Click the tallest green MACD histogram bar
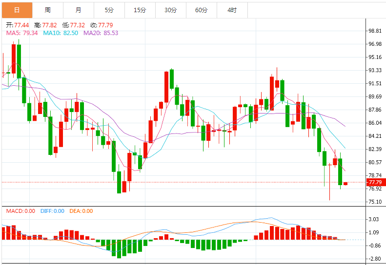The width and height of the screenshot is (386, 265). pyautogui.click(x=119, y=249)
